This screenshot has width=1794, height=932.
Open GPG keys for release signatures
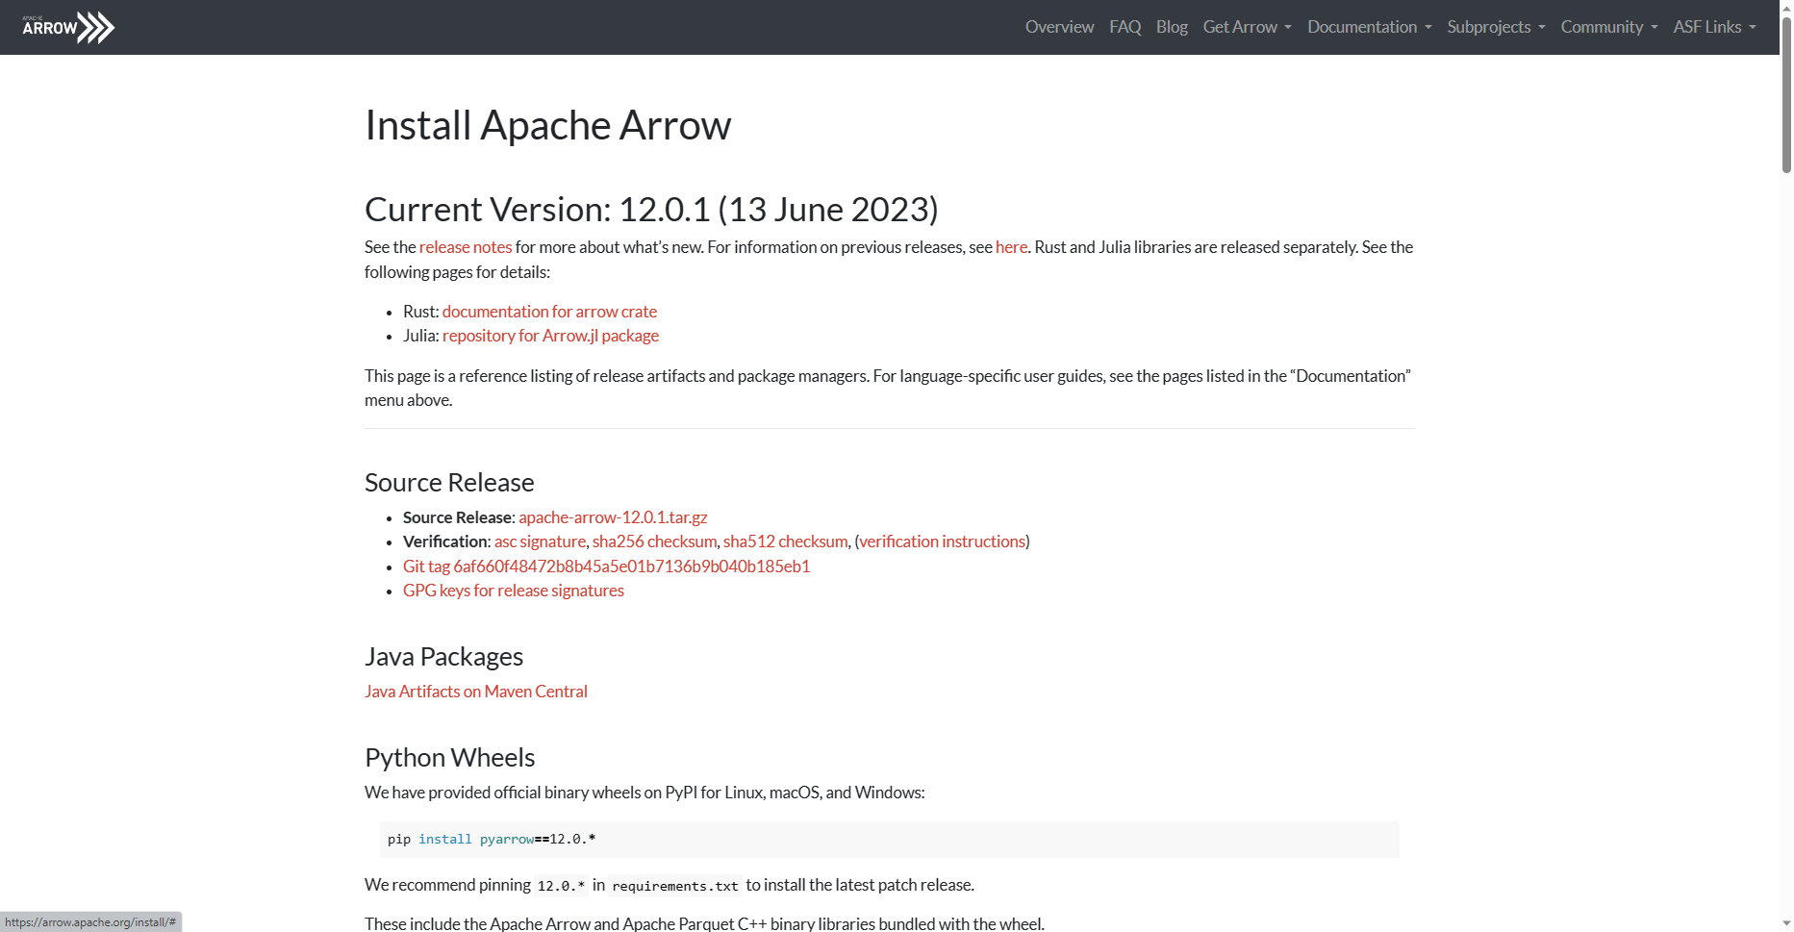click(514, 591)
